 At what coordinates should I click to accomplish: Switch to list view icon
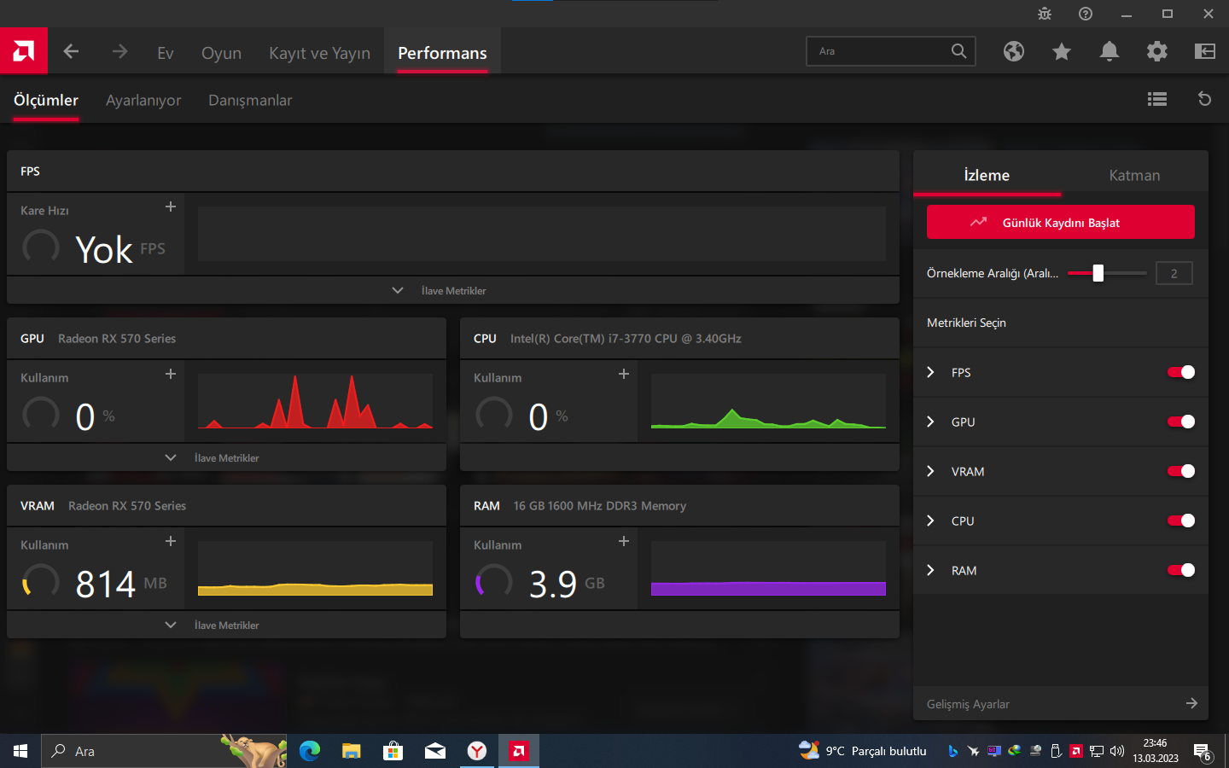click(1157, 99)
